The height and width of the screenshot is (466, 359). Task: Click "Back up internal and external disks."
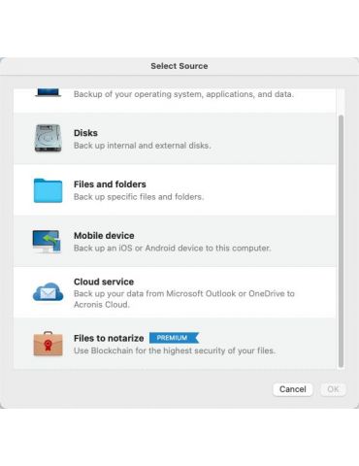143,146
